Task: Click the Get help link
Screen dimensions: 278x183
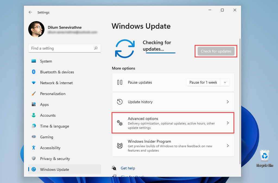Action: click(x=128, y=168)
